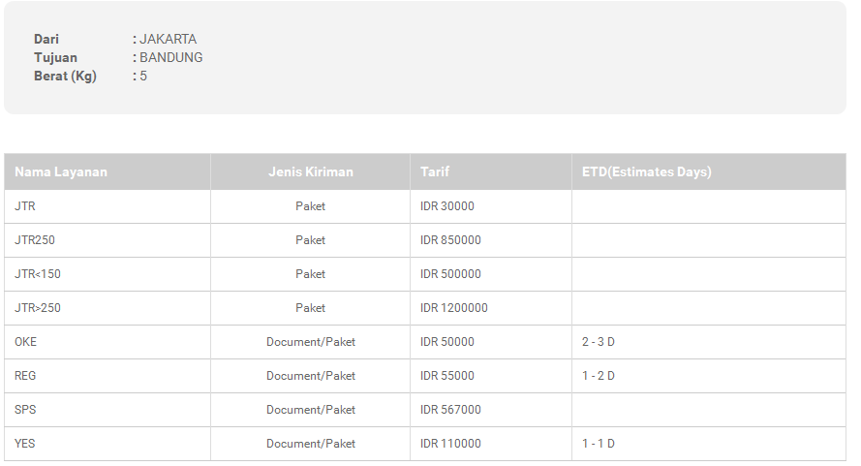Select the JTR<150 service name
861x466 pixels.
pyautogui.click(x=38, y=274)
